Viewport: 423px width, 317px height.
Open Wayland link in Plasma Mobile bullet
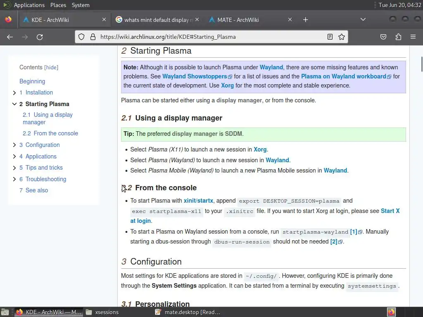point(335,170)
